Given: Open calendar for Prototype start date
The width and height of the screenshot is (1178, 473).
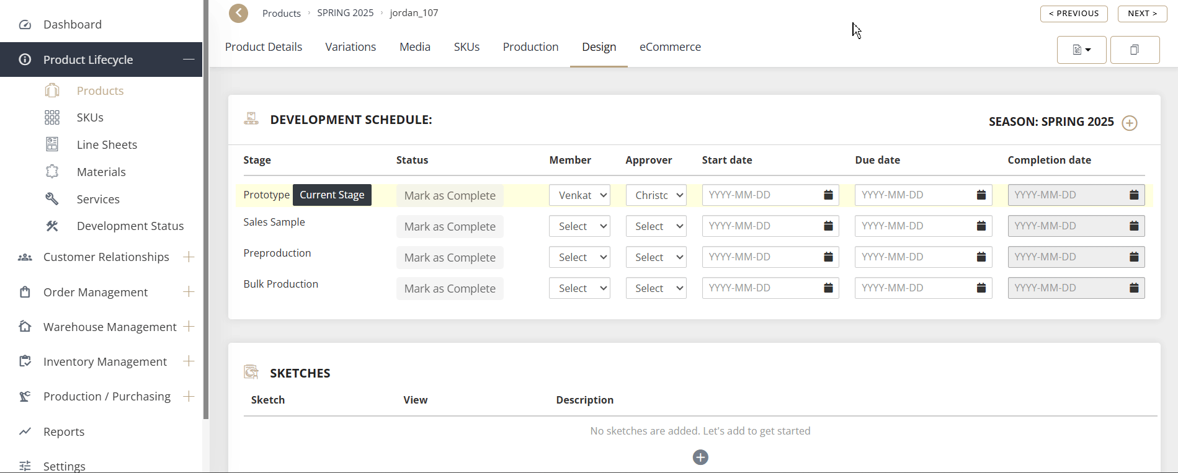Looking at the screenshot, I should click(828, 195).
